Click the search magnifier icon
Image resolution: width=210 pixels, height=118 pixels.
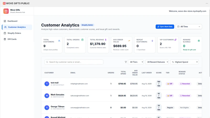point(47,62)
